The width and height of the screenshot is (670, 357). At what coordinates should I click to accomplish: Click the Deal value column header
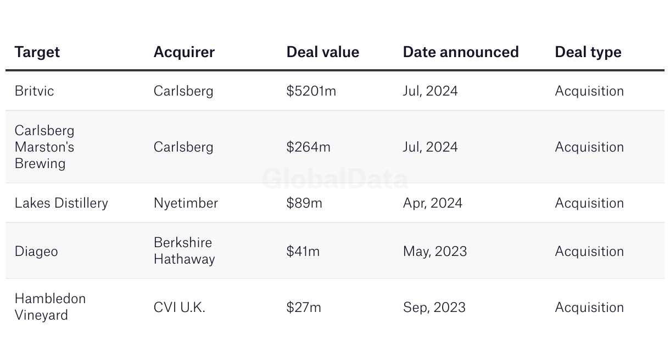323,52
